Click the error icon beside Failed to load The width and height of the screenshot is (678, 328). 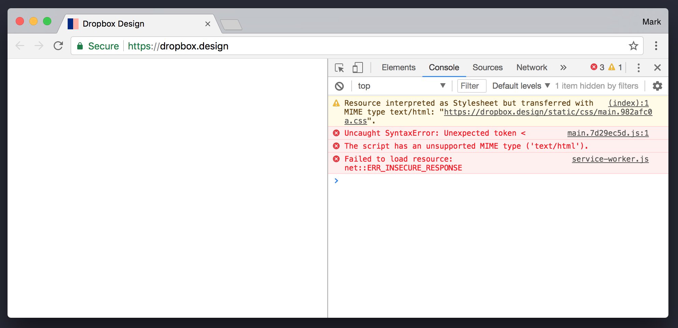coord(336,159)
